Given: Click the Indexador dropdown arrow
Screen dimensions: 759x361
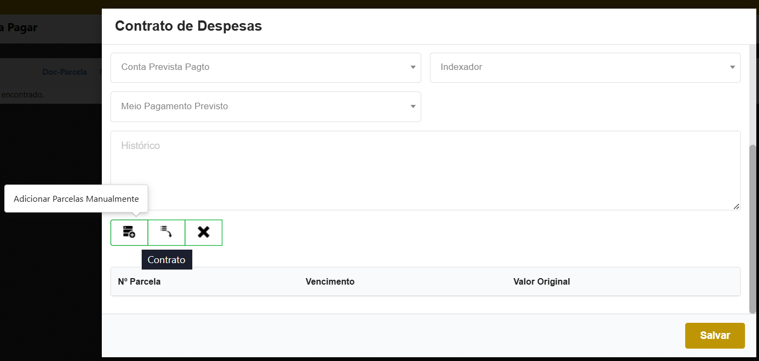Looking at the screenshot, I should click(x=732, y=67).
